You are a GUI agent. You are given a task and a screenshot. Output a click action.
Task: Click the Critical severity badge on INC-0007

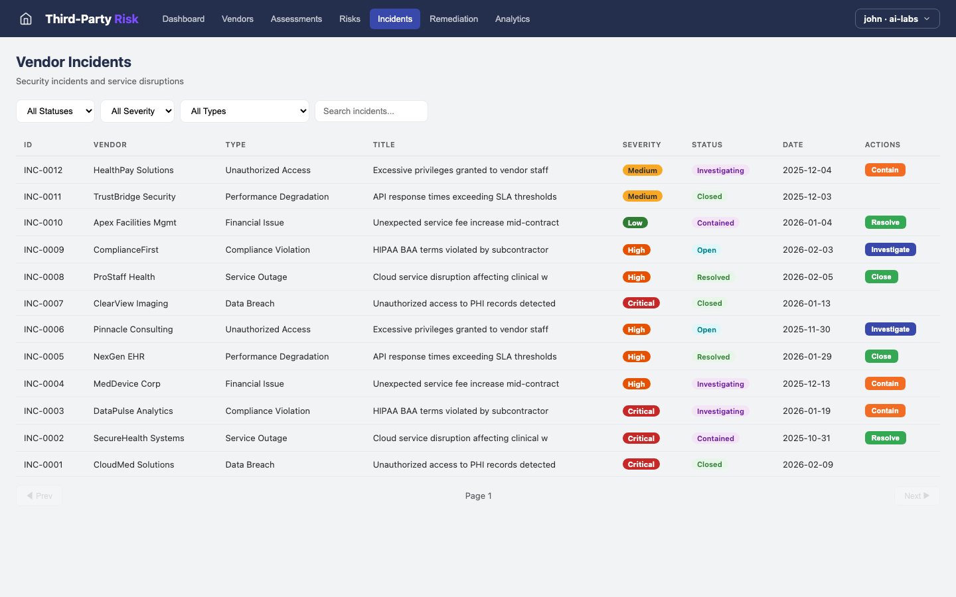(x=641, y=303)
